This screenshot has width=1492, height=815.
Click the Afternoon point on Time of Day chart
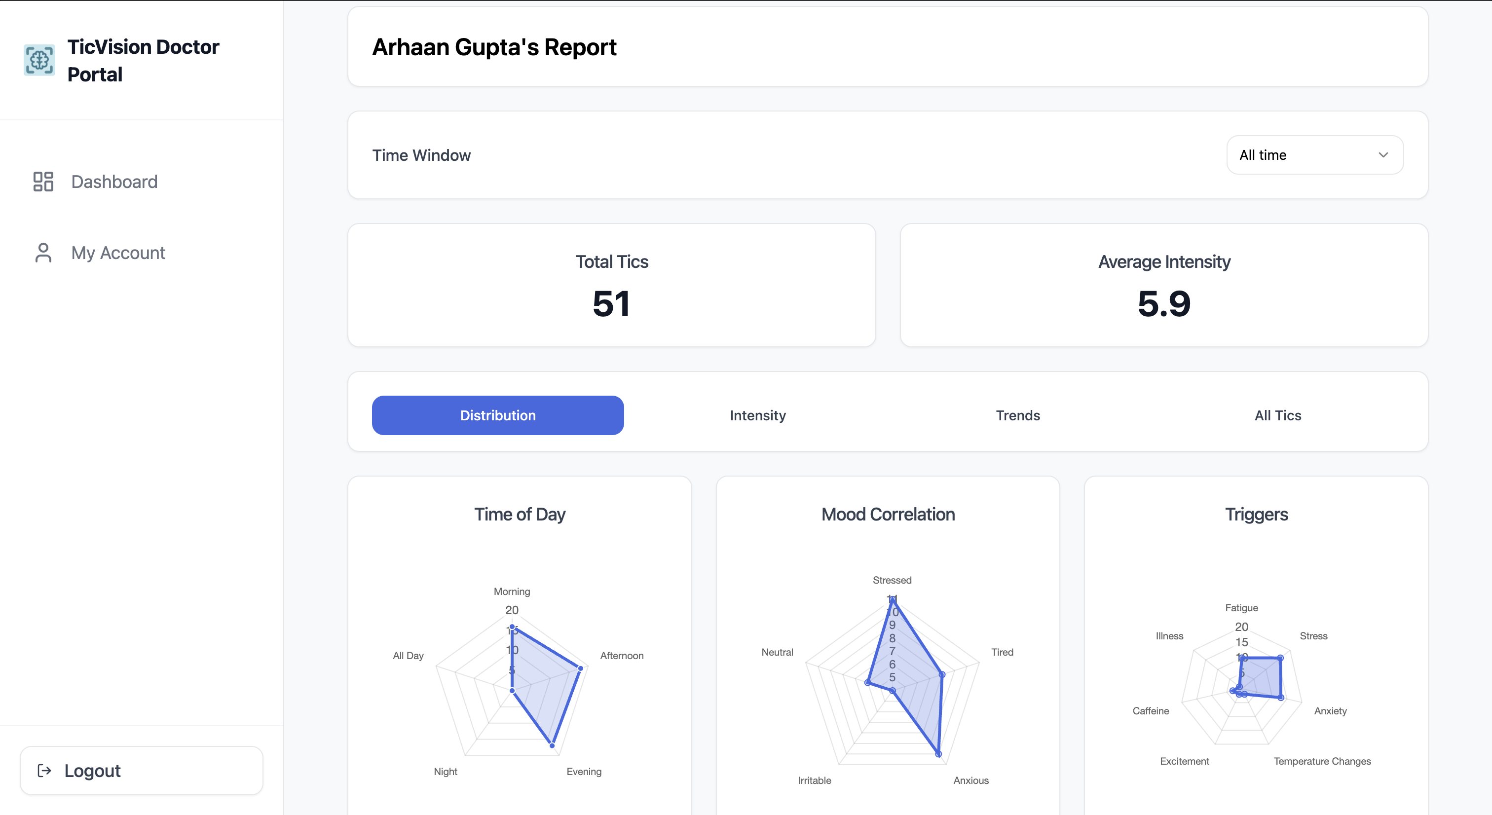pos(580,668)
